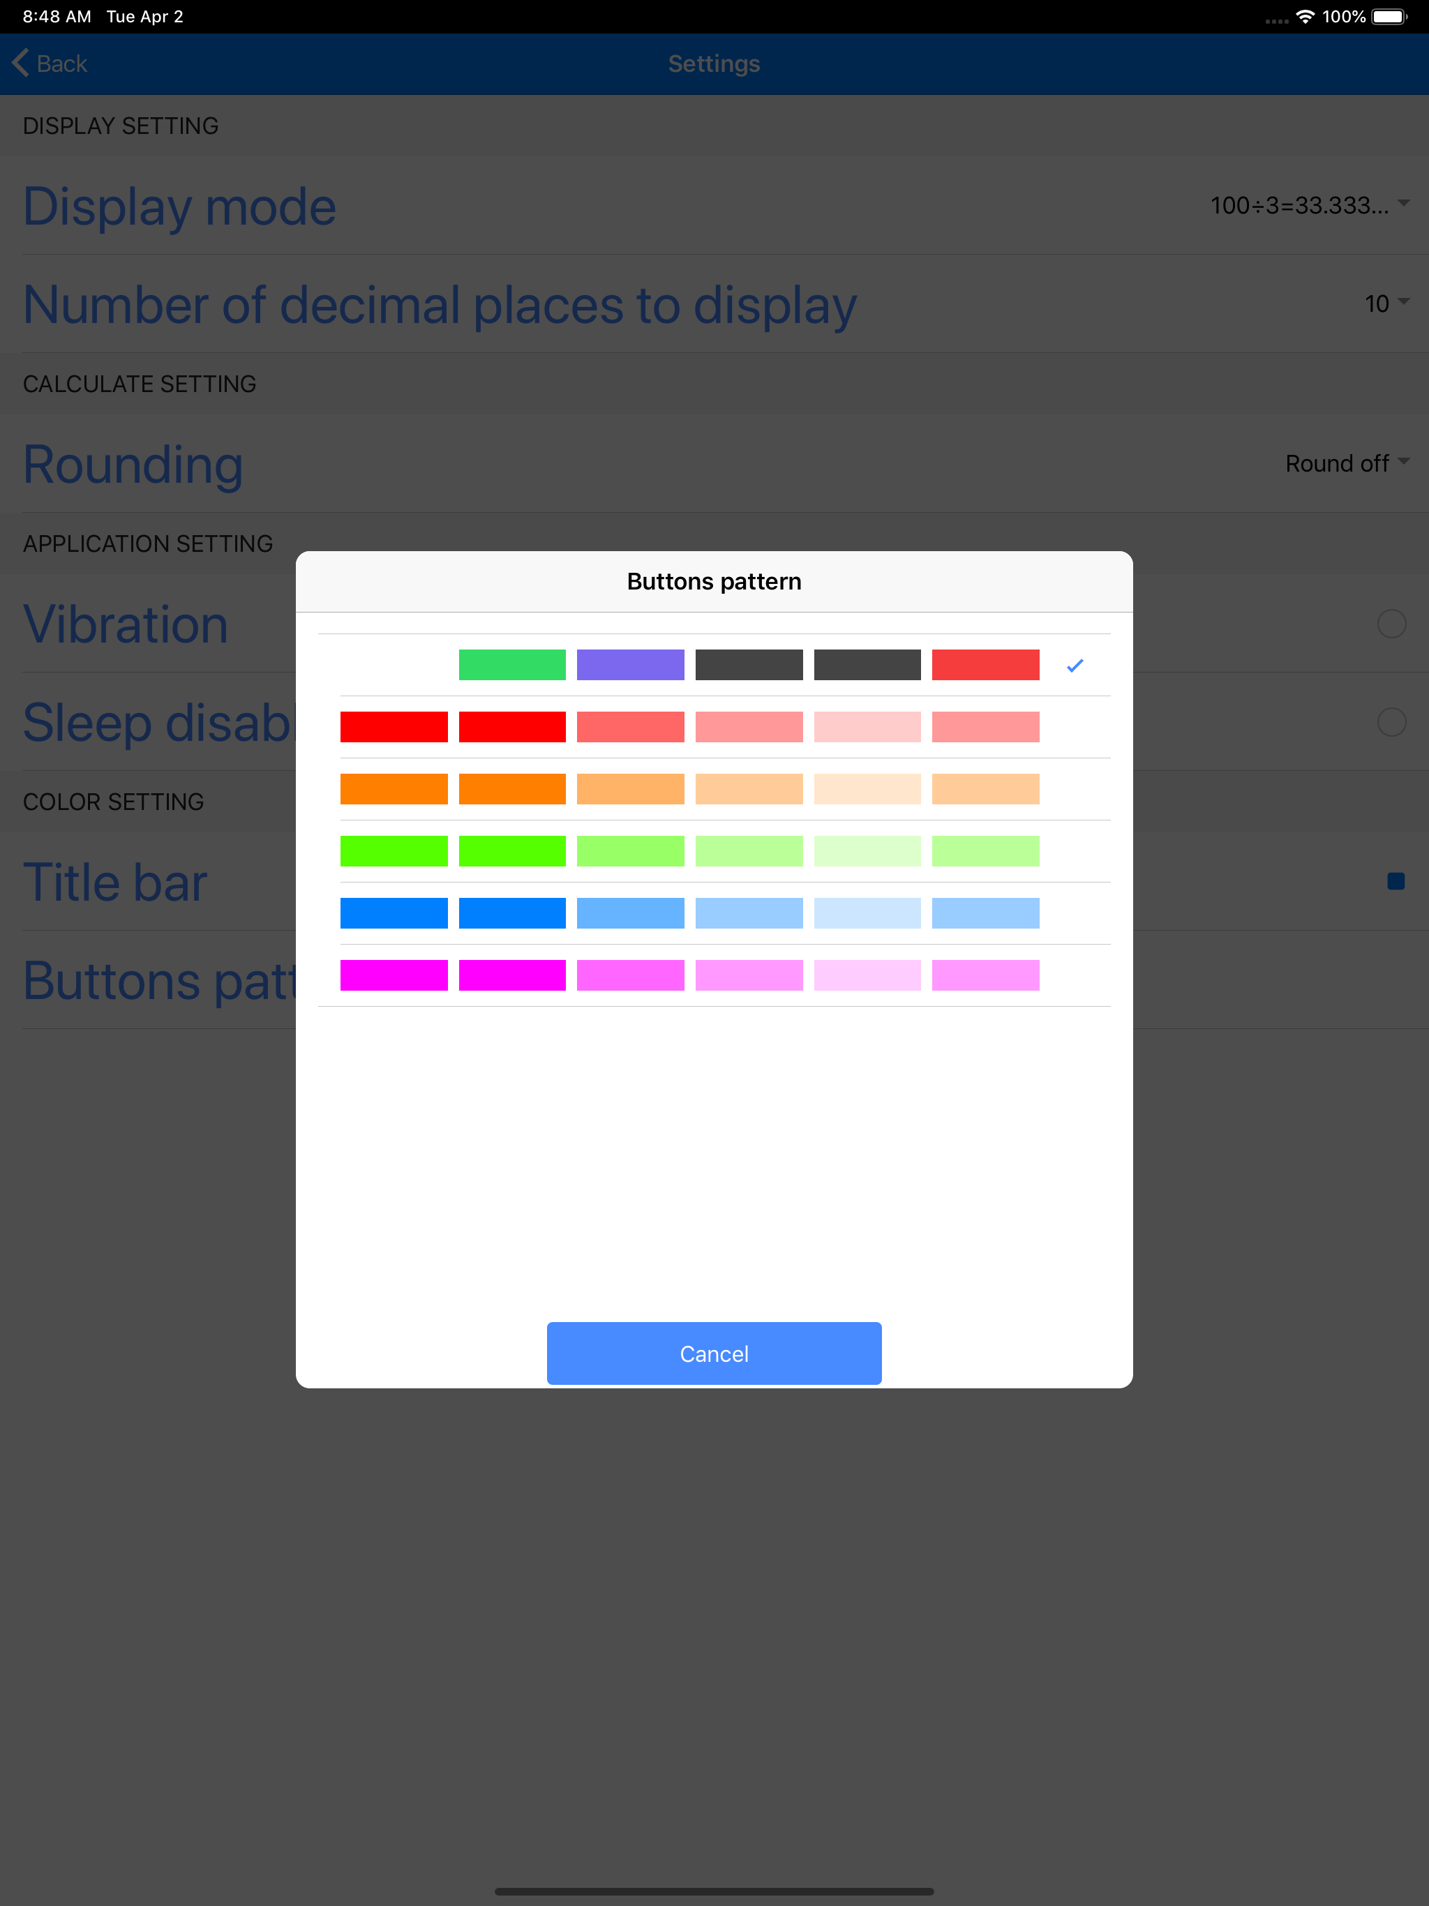
Task: Toggle the Sleep disable radio circle
Action: [x=1391, y=722]
